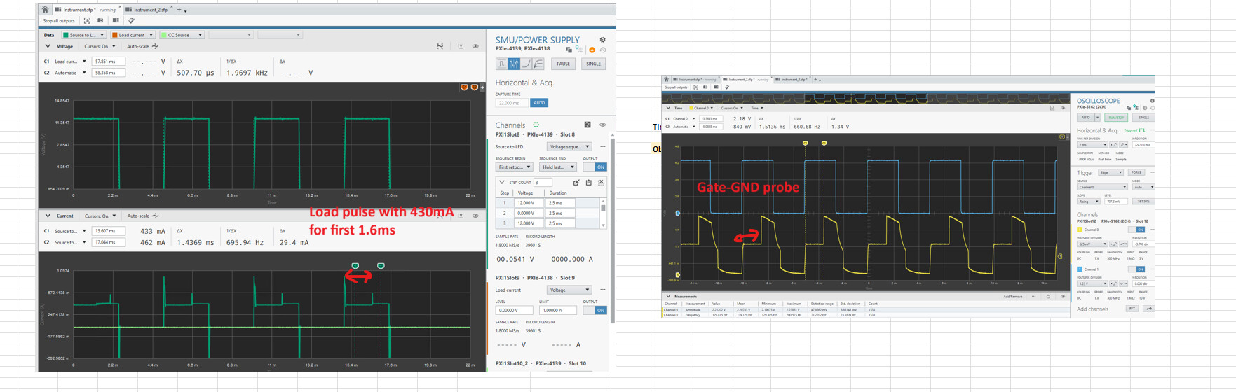Toggle Source to LED output ON switch
1236x392 pixels.
(600, 167)
